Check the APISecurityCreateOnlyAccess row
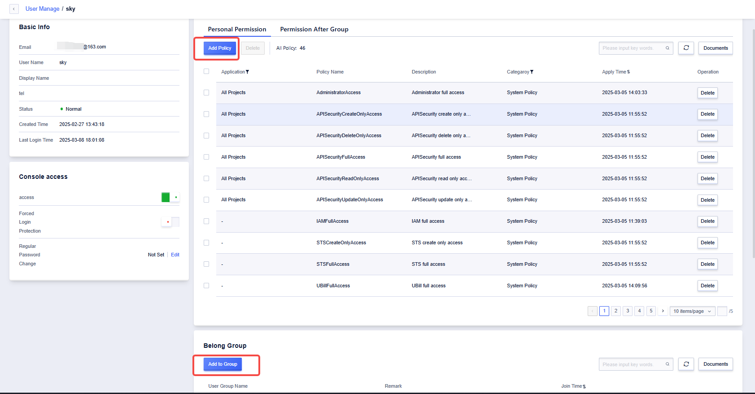 coord(206,114)
